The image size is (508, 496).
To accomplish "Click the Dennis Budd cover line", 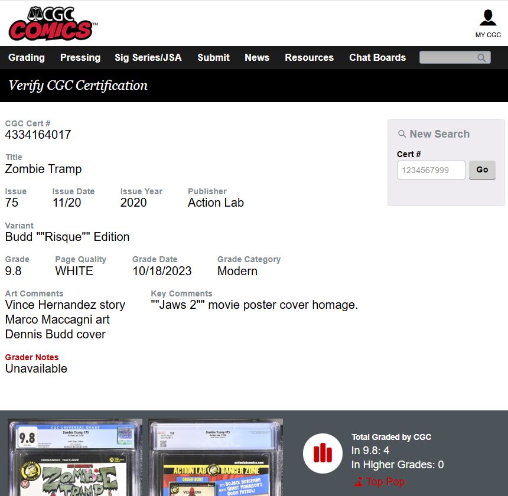I will (56, 334).
